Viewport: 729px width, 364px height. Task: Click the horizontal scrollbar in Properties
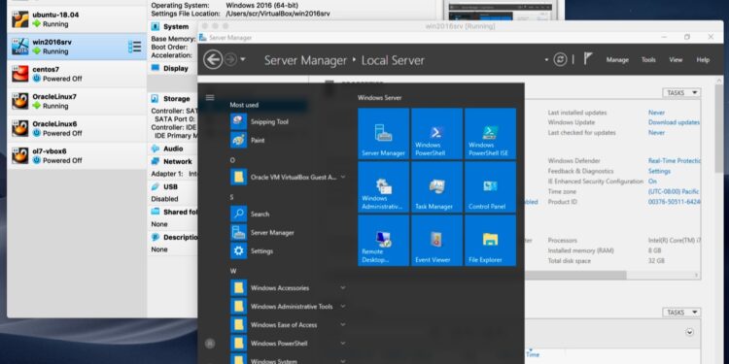[576, 276]
